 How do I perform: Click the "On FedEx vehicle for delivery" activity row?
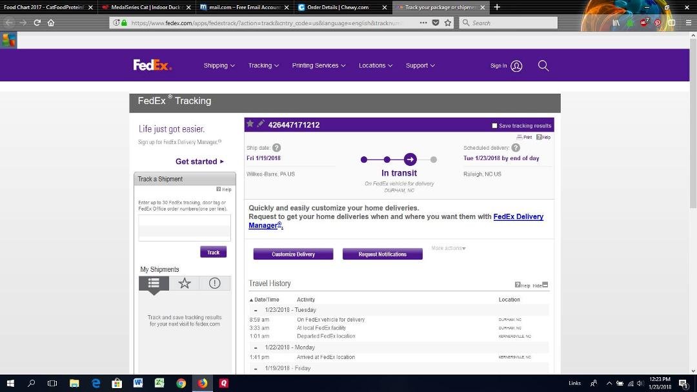click(399, 320)
